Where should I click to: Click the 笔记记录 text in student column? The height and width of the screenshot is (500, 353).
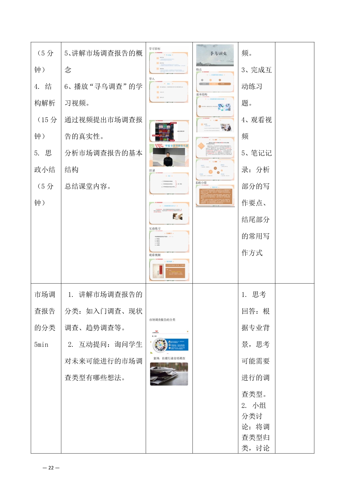coord(256,153)
